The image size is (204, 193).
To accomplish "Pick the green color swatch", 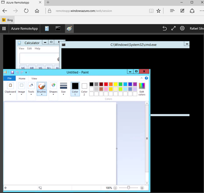I will tap(120, 84).
